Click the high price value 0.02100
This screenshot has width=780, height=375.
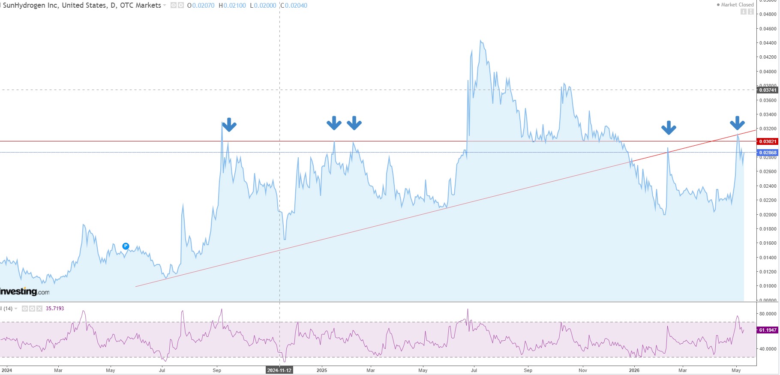pos(235,6)
